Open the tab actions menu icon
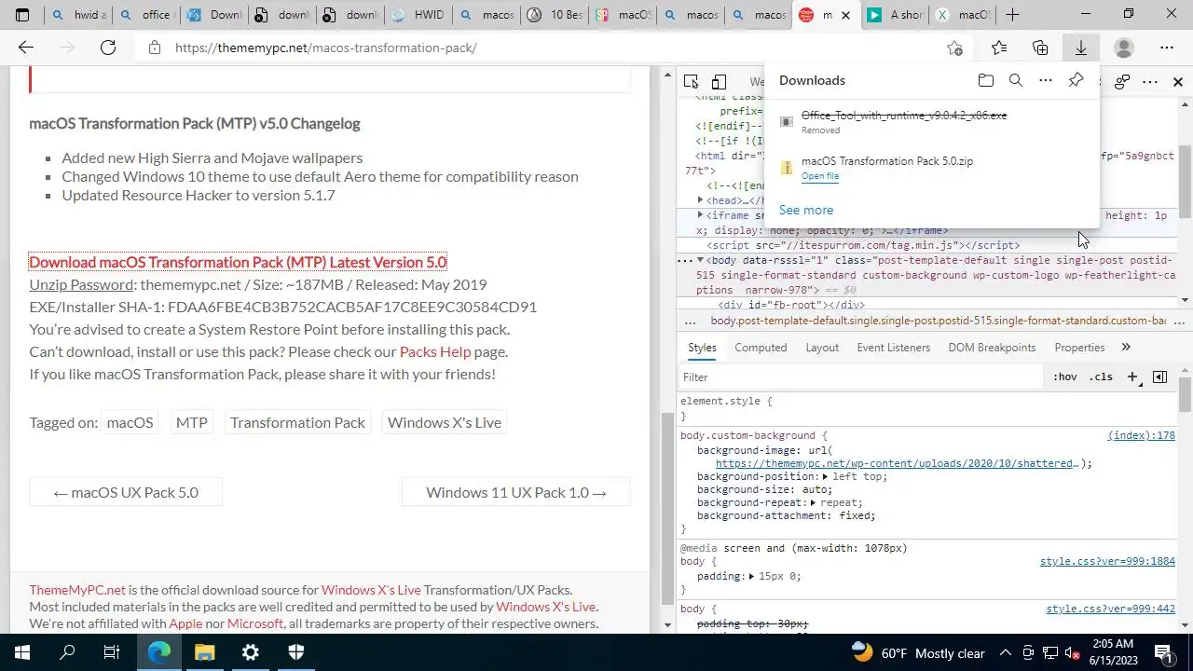This screenshot has height=671, width=1193. (x=22, y=15)
